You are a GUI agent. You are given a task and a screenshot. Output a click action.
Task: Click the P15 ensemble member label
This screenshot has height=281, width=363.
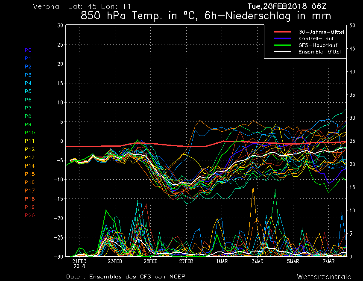click(29, 174)
